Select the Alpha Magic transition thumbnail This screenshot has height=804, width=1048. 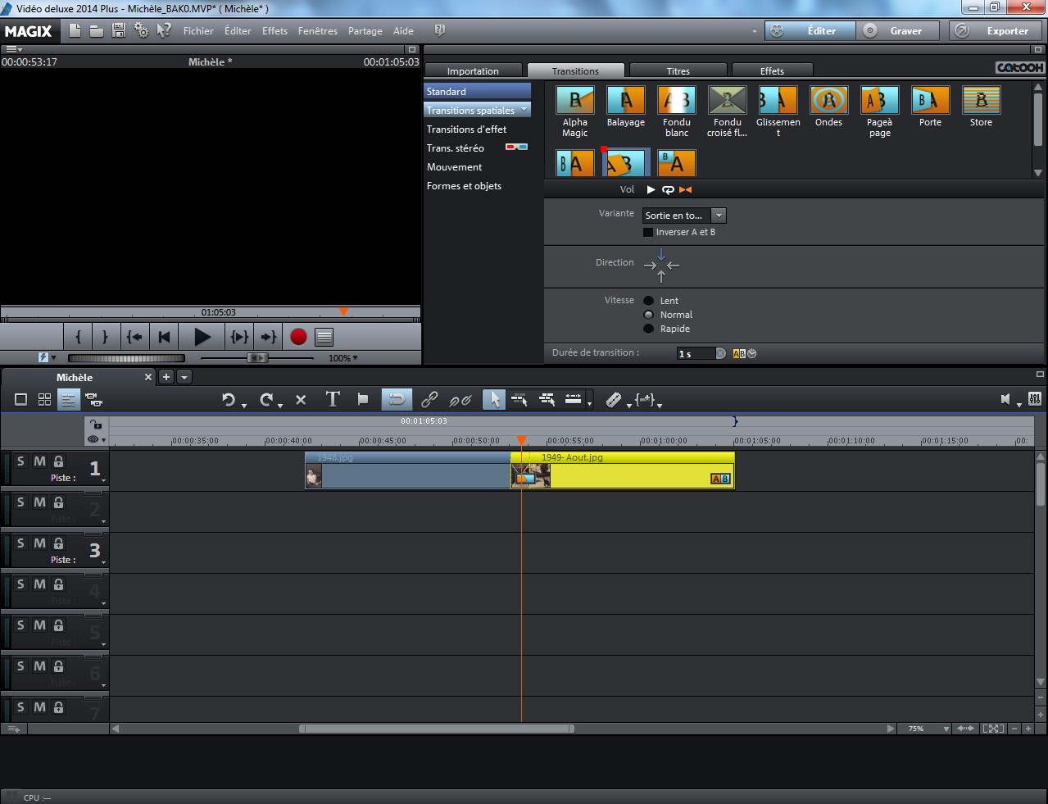coord(575,101)
